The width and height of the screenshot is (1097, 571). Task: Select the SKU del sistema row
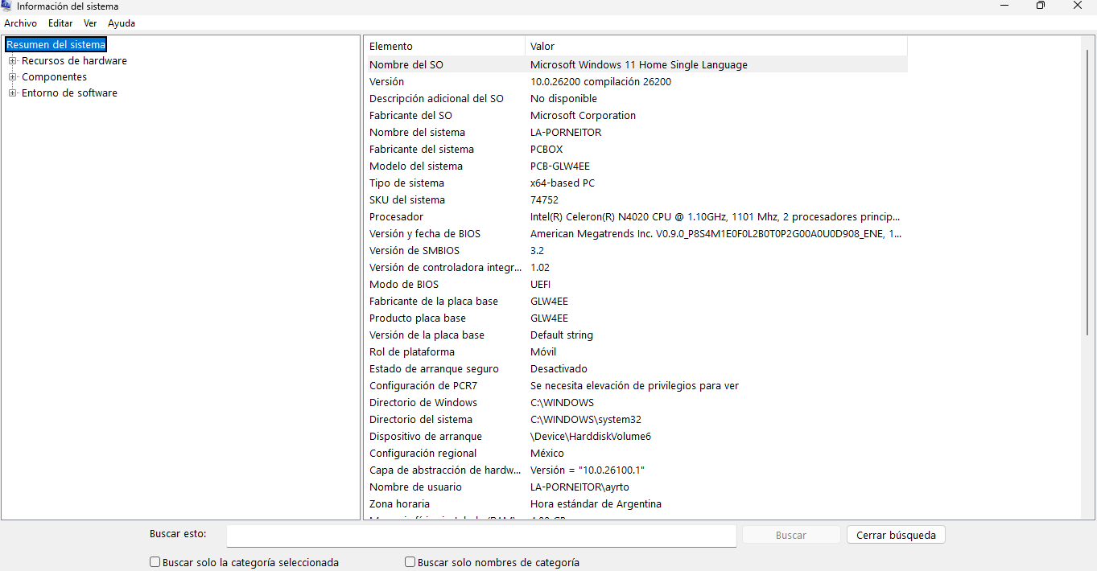[x=637, y=200]
